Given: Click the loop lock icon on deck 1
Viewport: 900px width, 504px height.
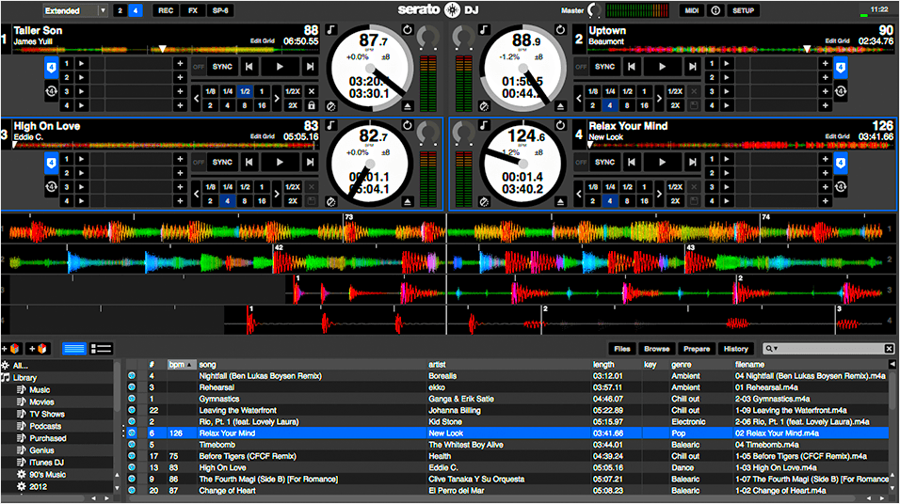Looking at the screenshot, I should tap(313, 106).
